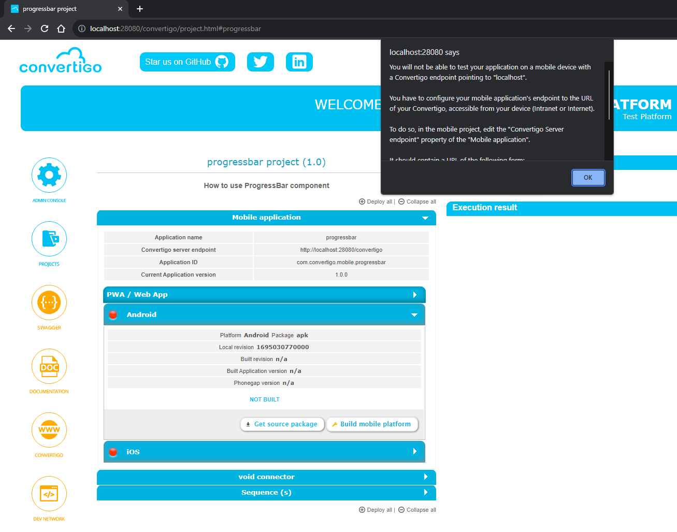Click Star us on GitHub button
The width and height of the screenshot is (677, 532).
point(188,62)
